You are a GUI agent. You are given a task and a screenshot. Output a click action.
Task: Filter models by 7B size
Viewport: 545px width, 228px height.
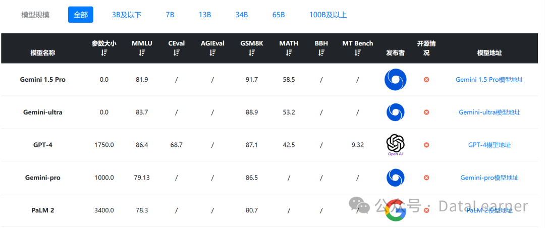(170, 15)
